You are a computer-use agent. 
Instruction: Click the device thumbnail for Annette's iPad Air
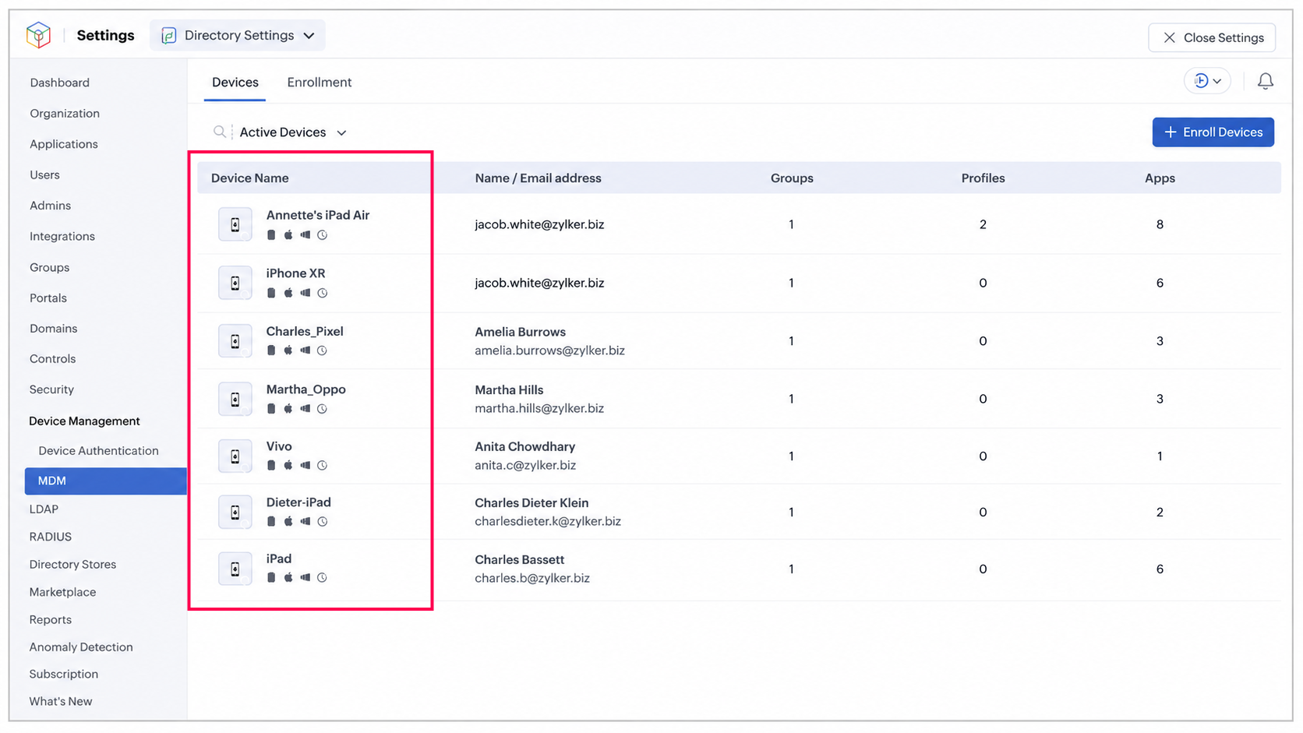[235, 224]
